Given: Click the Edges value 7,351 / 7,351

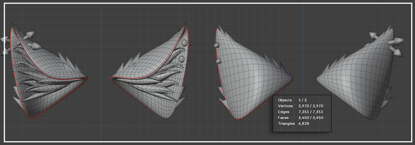Looking at the screenshot, I should [x=311, y=112].
